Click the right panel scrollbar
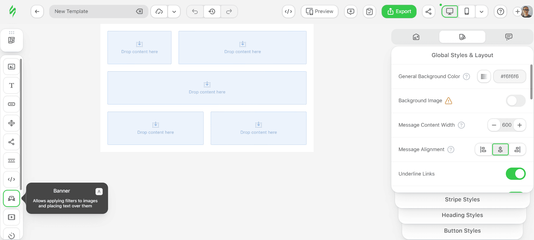The height and width of the screenshot is (240, 534). pyautogui.click(x=531, y=82)
